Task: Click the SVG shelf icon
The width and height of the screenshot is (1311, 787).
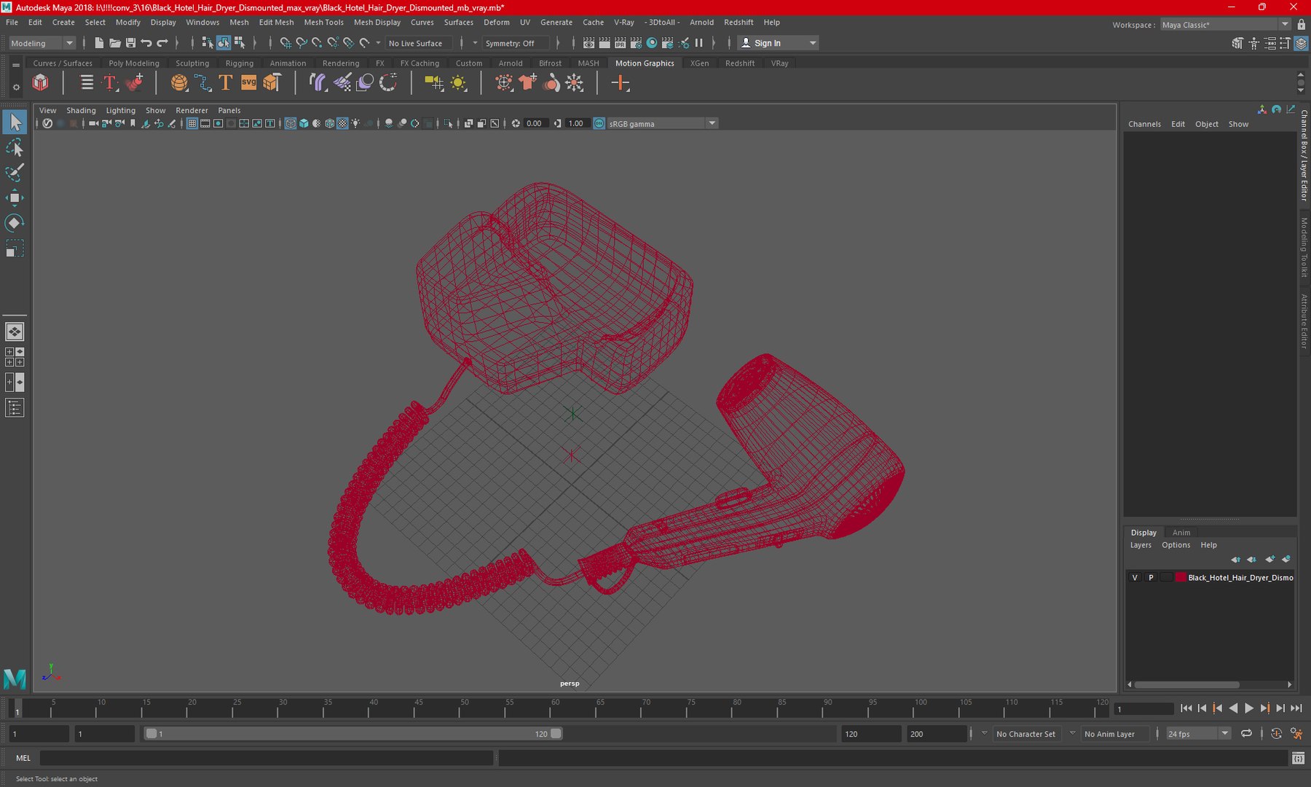Action: point(248,82)
